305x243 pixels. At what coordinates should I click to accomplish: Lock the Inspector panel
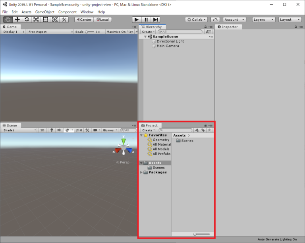click(295, 27)
